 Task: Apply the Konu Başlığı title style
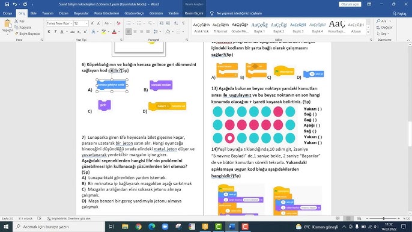[x=336, y=27]
